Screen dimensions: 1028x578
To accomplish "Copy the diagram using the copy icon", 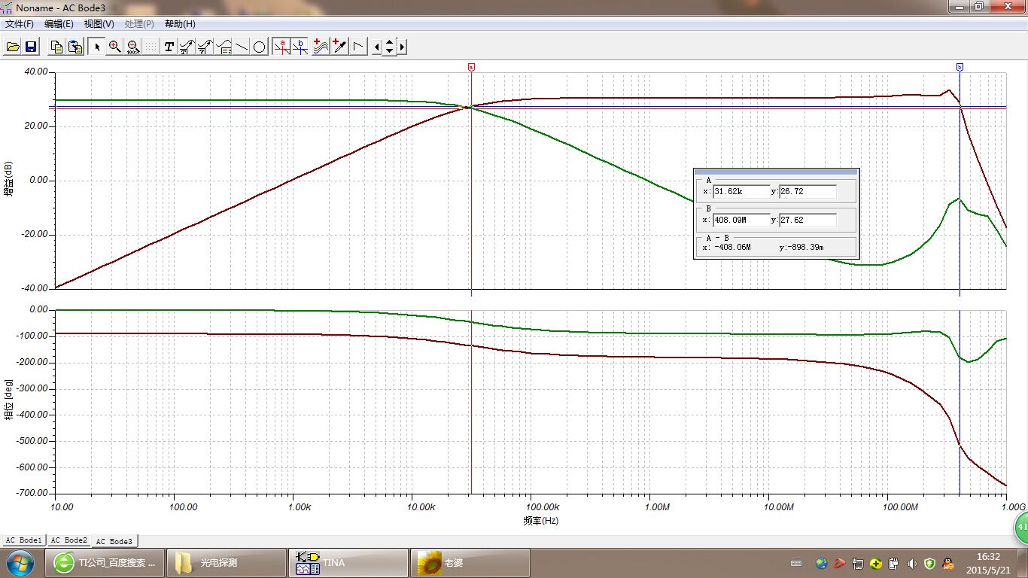I will click(56, 47).
